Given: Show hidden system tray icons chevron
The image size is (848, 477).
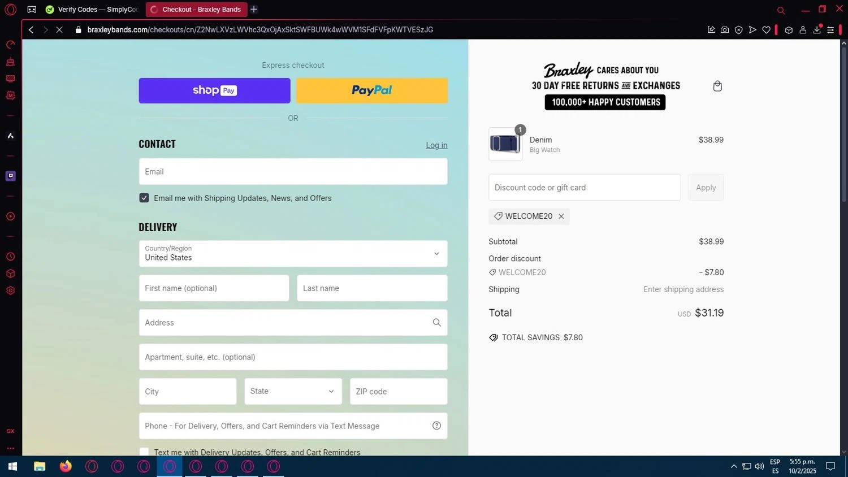Looking at the screenshot, I should click(734, 466).
